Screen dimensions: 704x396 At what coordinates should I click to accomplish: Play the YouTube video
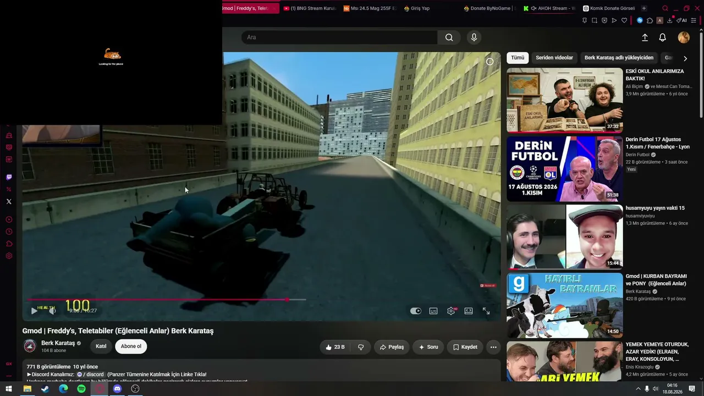(34, 311)
